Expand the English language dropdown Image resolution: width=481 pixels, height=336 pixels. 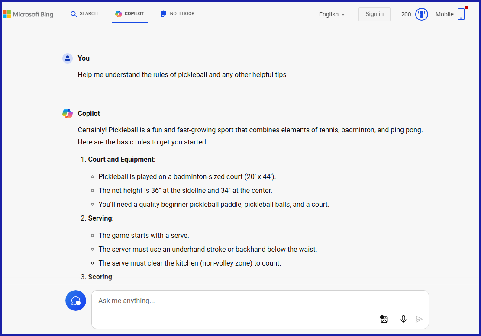332,14
